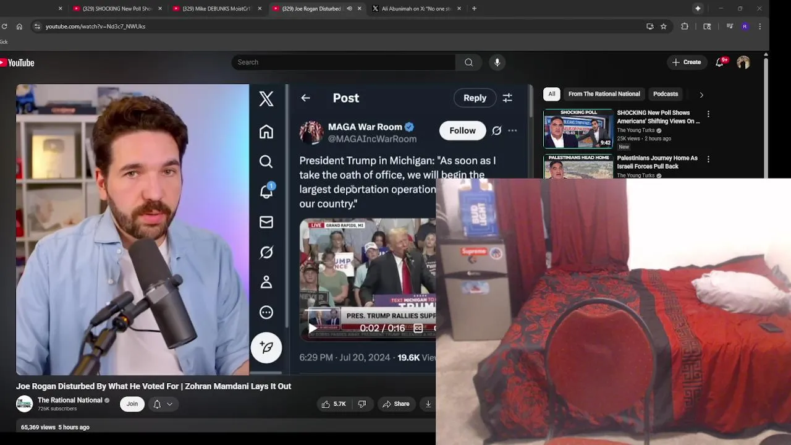Click X search icon in the video sidebar
The width and height of the screenshot is (791, 445).
pyautogui.click(x=266, y=161)
